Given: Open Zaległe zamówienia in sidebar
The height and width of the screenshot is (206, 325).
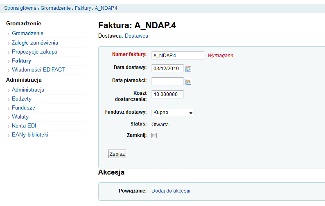Looking at the screenshot, I should pos(35,43).
